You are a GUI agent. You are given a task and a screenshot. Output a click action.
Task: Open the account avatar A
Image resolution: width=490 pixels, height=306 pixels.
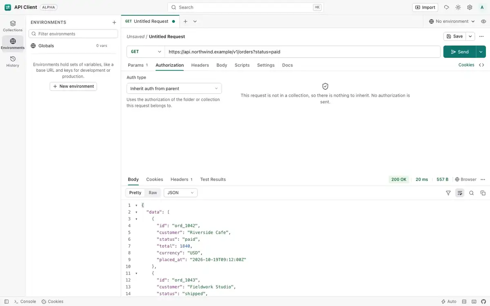click(x=482, y=7)
